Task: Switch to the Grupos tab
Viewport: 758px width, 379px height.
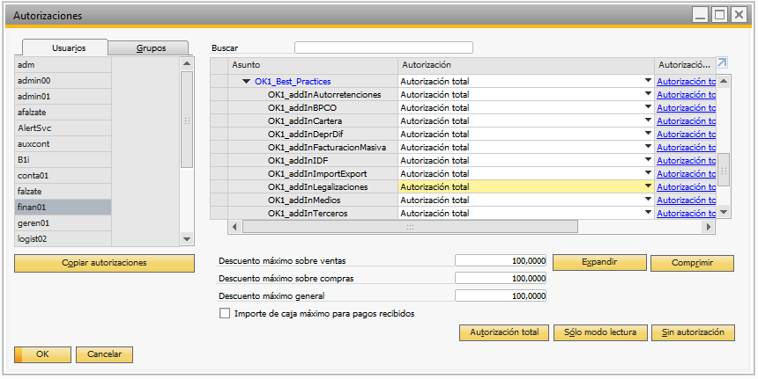Action: click(x=150, y=48)
